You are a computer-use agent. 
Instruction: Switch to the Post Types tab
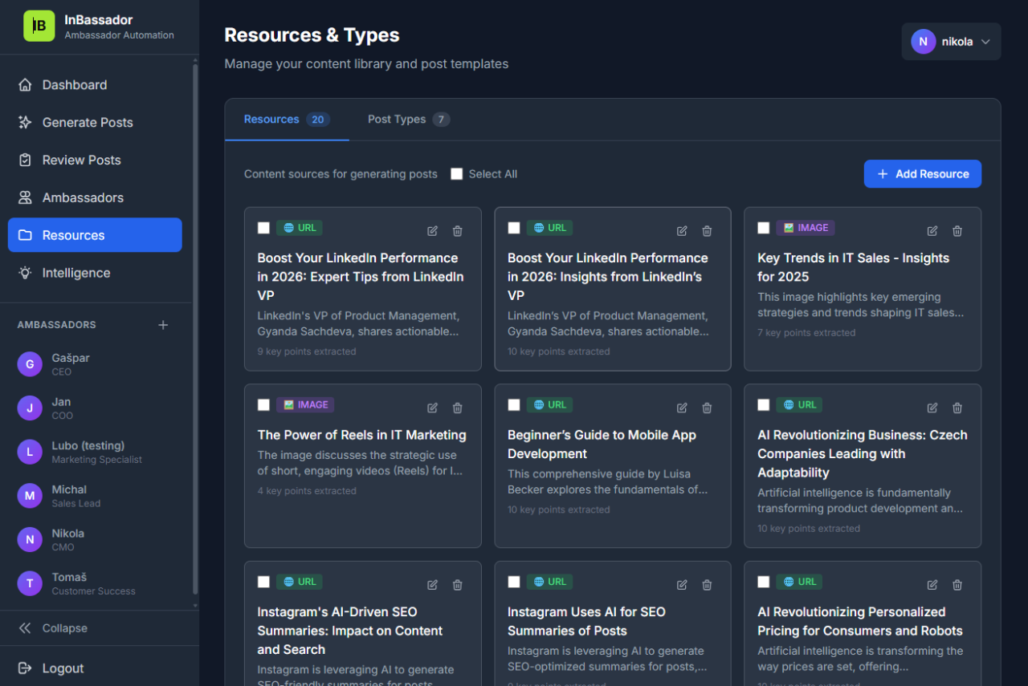[407, 120]
